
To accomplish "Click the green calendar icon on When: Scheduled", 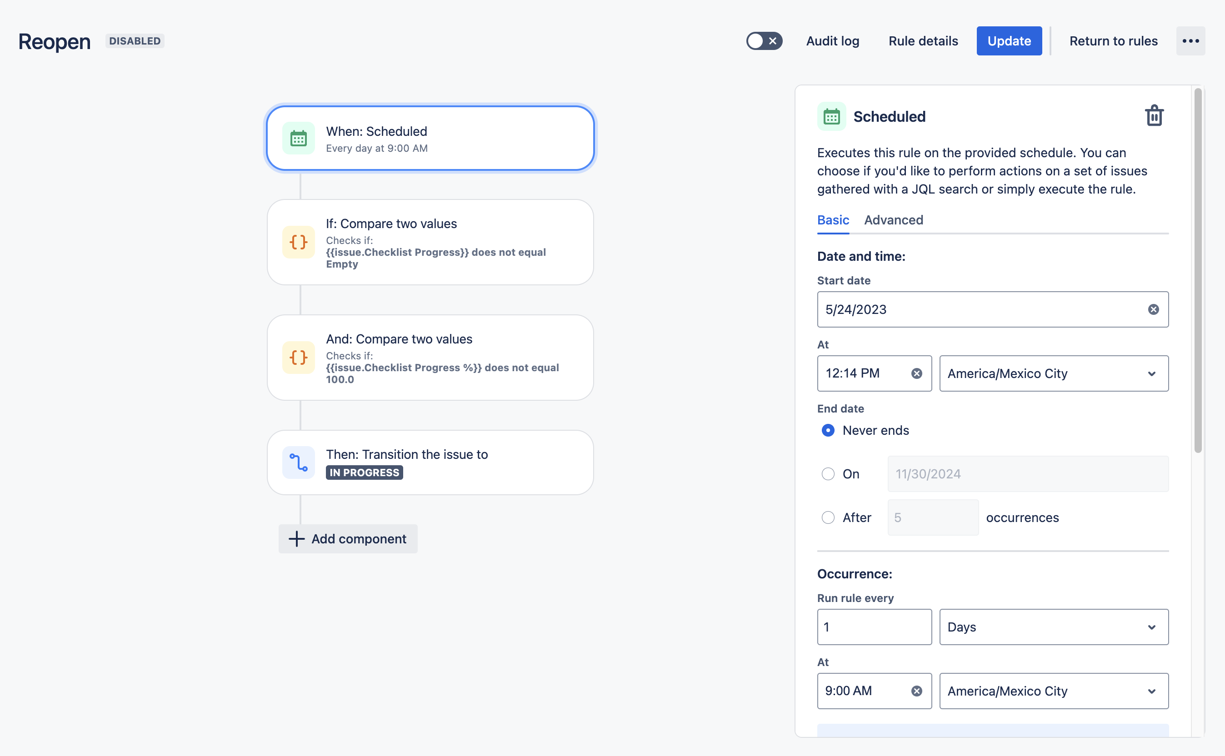I will point(299,139).
